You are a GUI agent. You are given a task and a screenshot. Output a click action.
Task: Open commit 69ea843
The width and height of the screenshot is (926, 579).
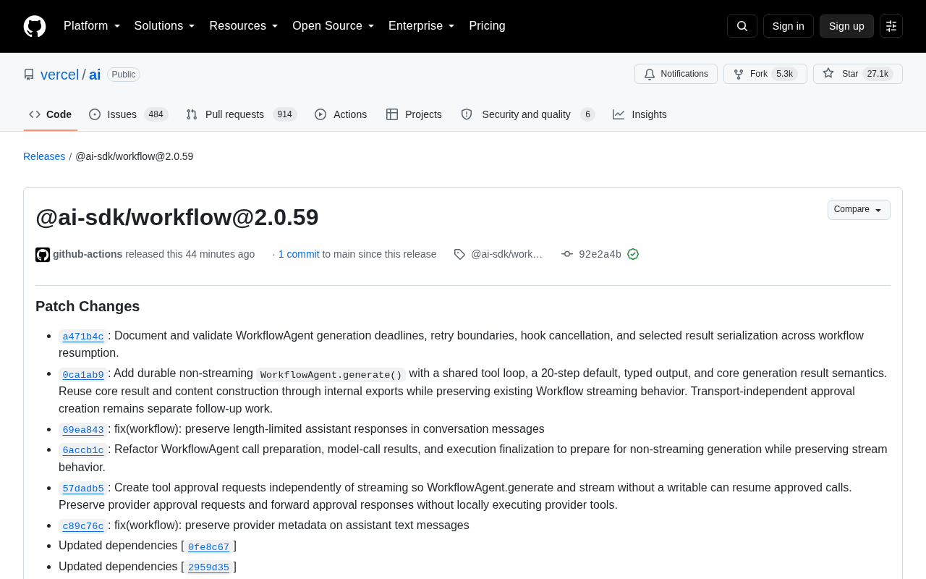(x=83, y=430)
